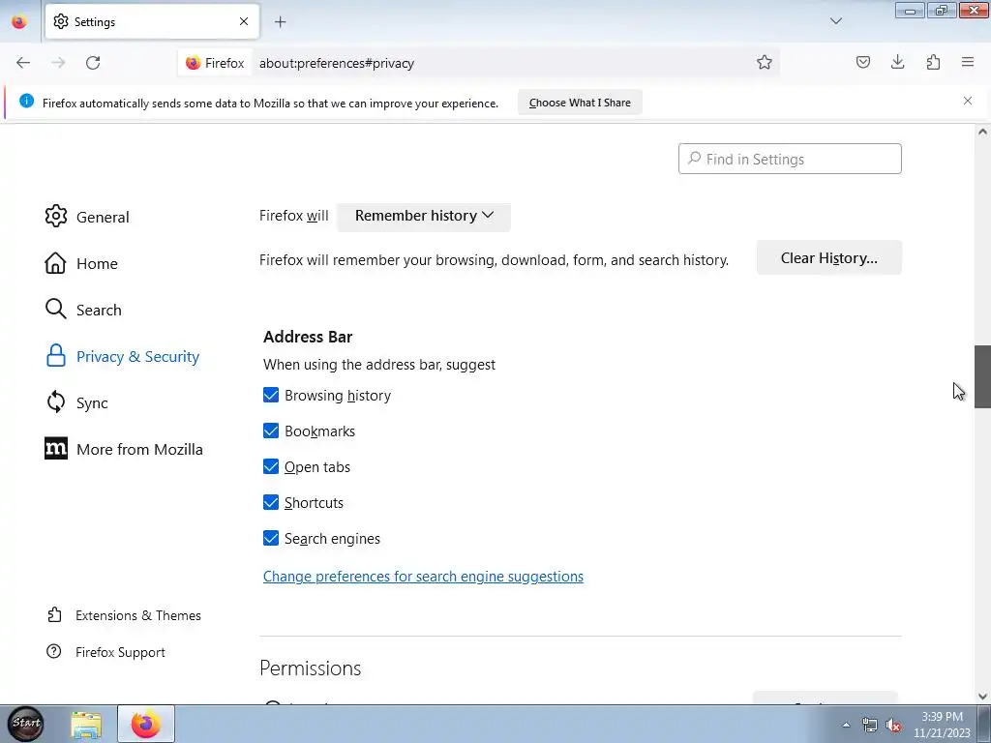Reload the current page
Viewport: 991px width, 743px height.
click(93, 63)
